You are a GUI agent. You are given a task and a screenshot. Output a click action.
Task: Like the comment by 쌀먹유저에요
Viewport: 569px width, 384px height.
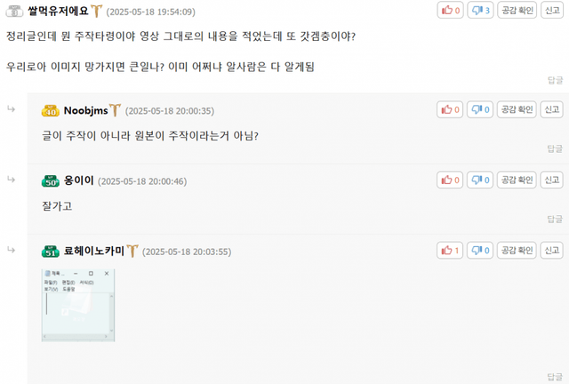click(x=451, y=10)
